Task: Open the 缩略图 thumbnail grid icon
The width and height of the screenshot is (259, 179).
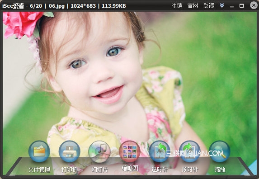Action: click(130, 151)
